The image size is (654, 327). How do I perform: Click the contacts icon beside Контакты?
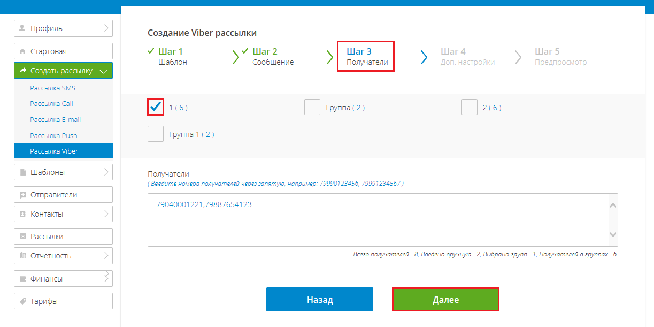click(x=22, y=214)
